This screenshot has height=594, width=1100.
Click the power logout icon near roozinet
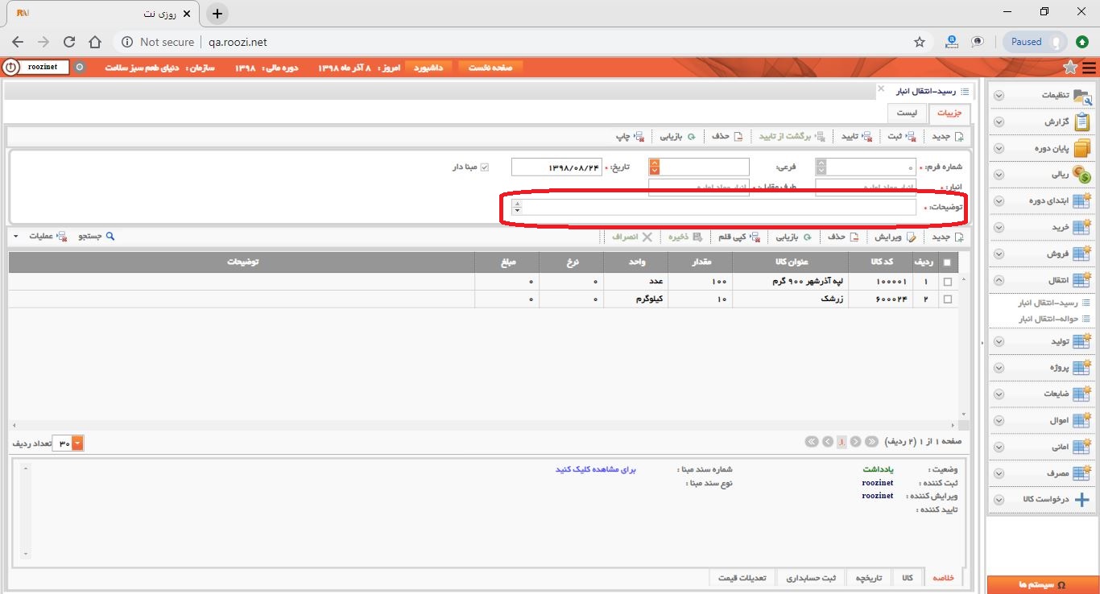tap(10, 68)
